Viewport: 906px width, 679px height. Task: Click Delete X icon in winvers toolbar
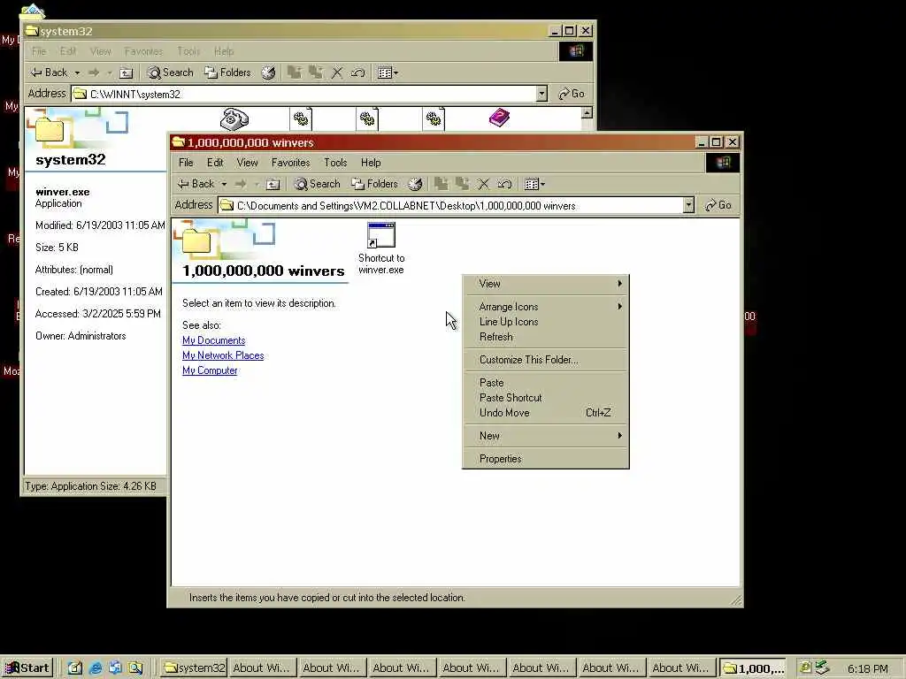point(484,184)
